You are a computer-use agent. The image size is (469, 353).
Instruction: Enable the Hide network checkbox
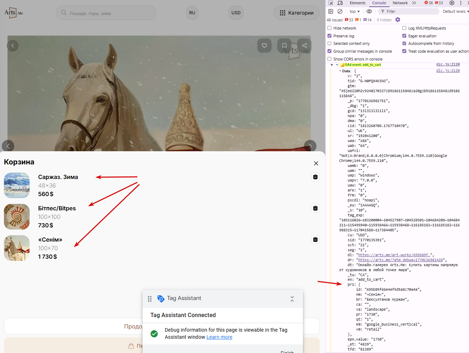pos(330,28)
